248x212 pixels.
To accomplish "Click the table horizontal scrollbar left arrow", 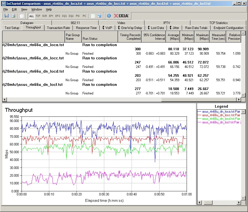I will tap(4, 99).
